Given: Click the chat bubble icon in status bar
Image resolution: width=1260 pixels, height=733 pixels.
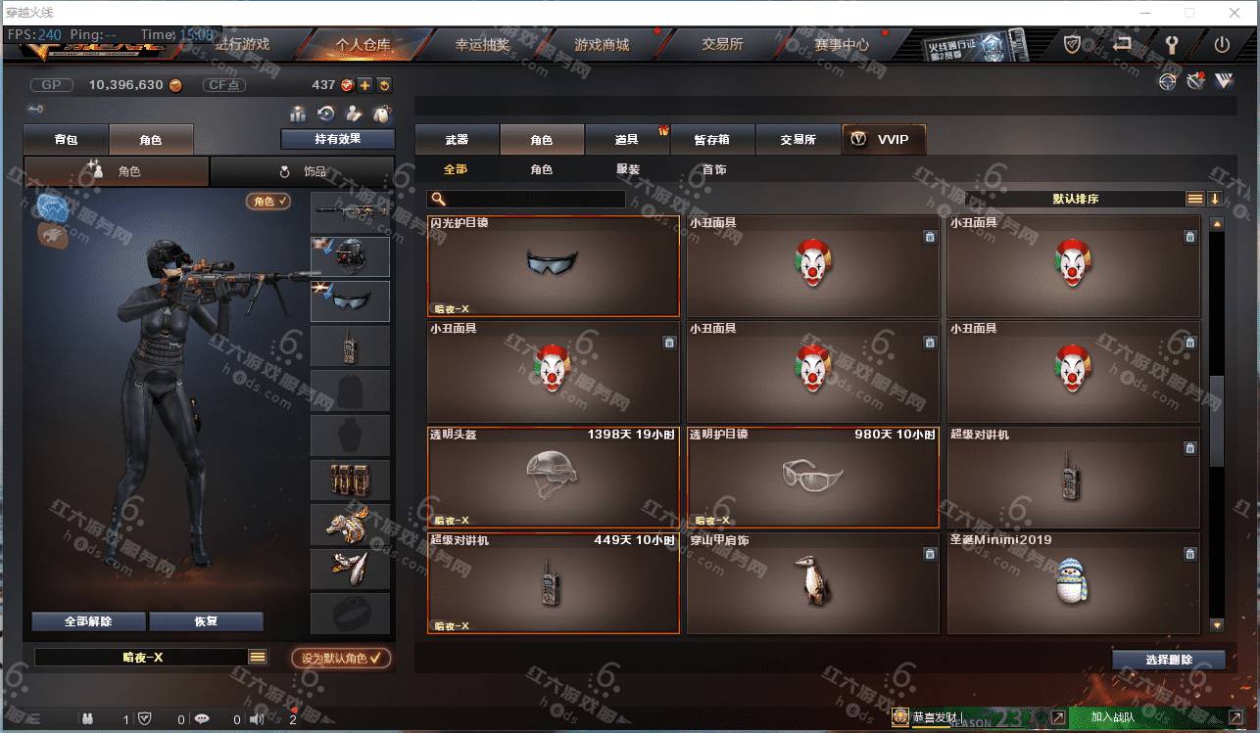Looking at the screenshot, I should (x=202, y=718).
